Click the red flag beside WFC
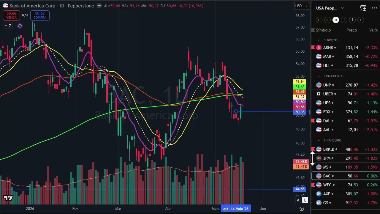The width and height of the screenshot is (380, 214). point(313,185)
